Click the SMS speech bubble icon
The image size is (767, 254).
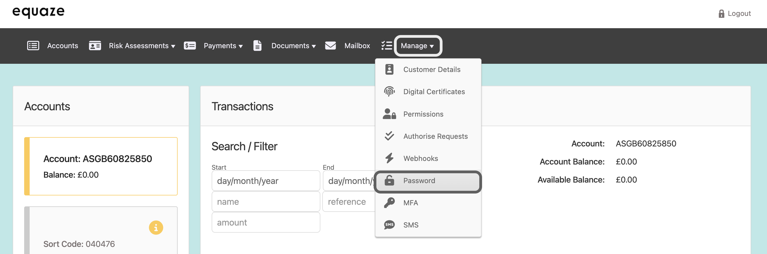pos(389,225)
